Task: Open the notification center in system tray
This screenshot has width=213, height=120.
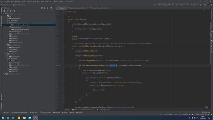Action: (x=209, y=118)
